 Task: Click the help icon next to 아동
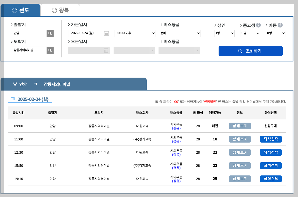coord(281,25)
